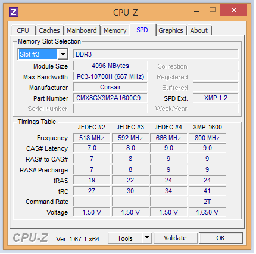Open the CPU tab

click(23, 30)
